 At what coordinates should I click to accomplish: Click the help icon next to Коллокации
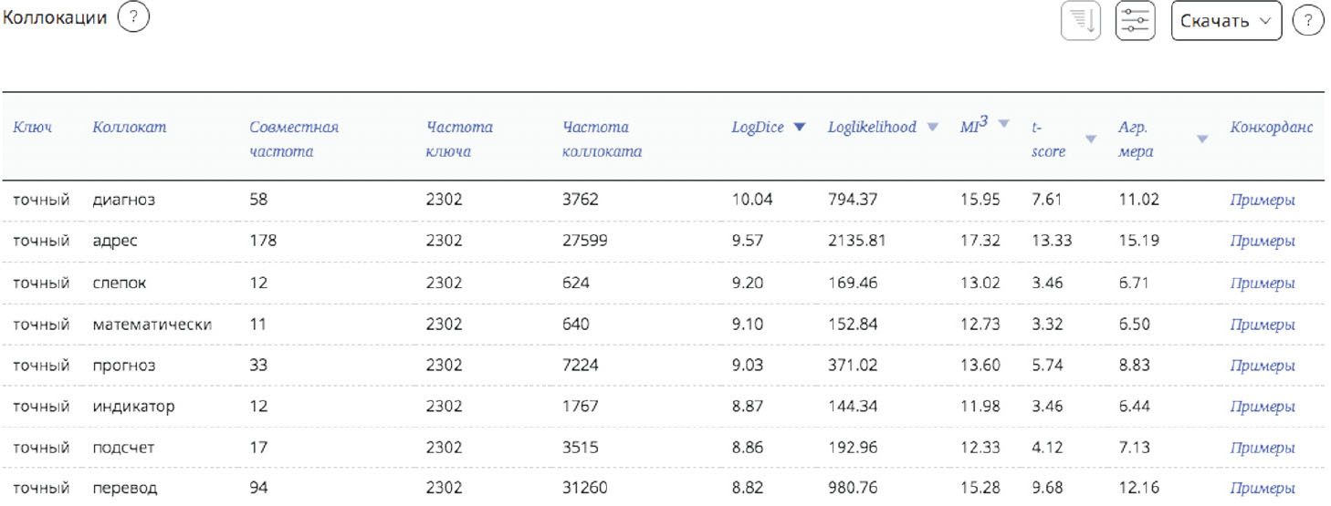133,18
